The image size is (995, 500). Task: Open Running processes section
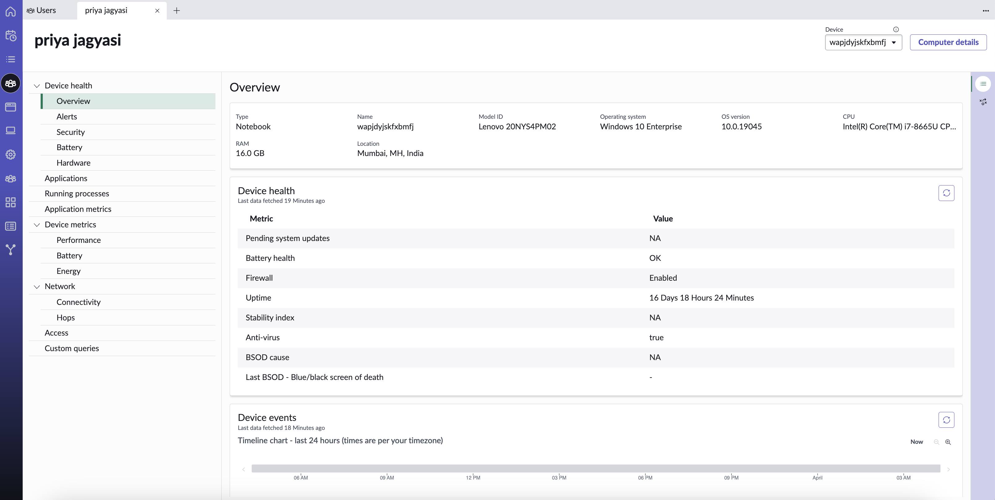122,194
